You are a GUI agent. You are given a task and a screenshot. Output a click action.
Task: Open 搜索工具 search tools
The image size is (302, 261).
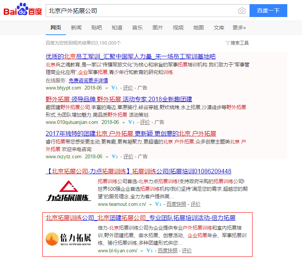(x=240, y=43)
